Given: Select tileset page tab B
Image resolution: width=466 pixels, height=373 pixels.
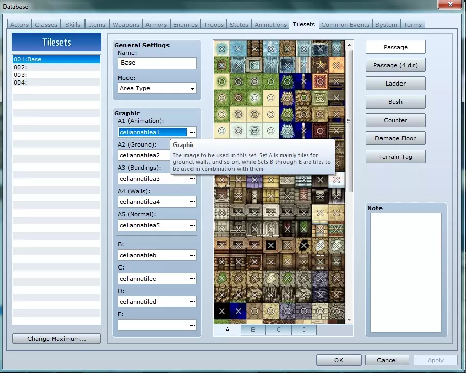Looking at the screenshot, I should click(253, 330).
